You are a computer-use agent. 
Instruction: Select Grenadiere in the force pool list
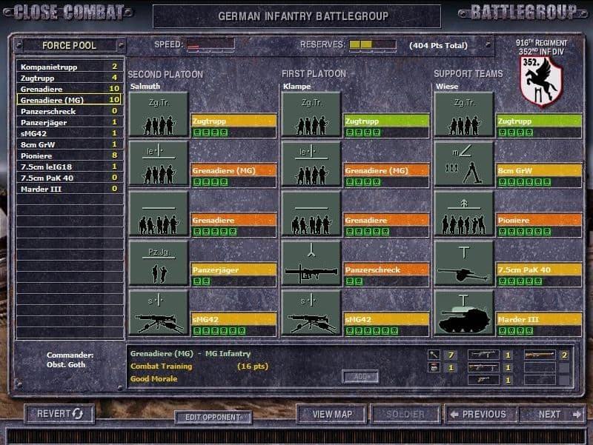click(x=70, y=89)
